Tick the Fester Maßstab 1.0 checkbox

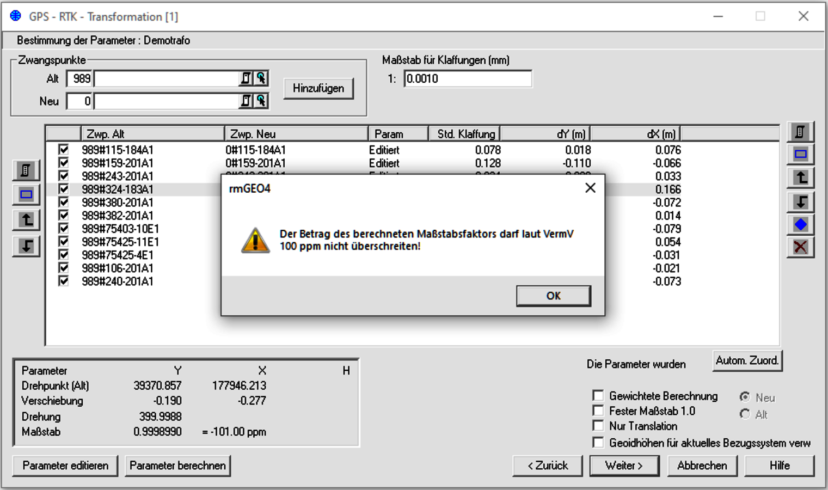click(598, 411)
